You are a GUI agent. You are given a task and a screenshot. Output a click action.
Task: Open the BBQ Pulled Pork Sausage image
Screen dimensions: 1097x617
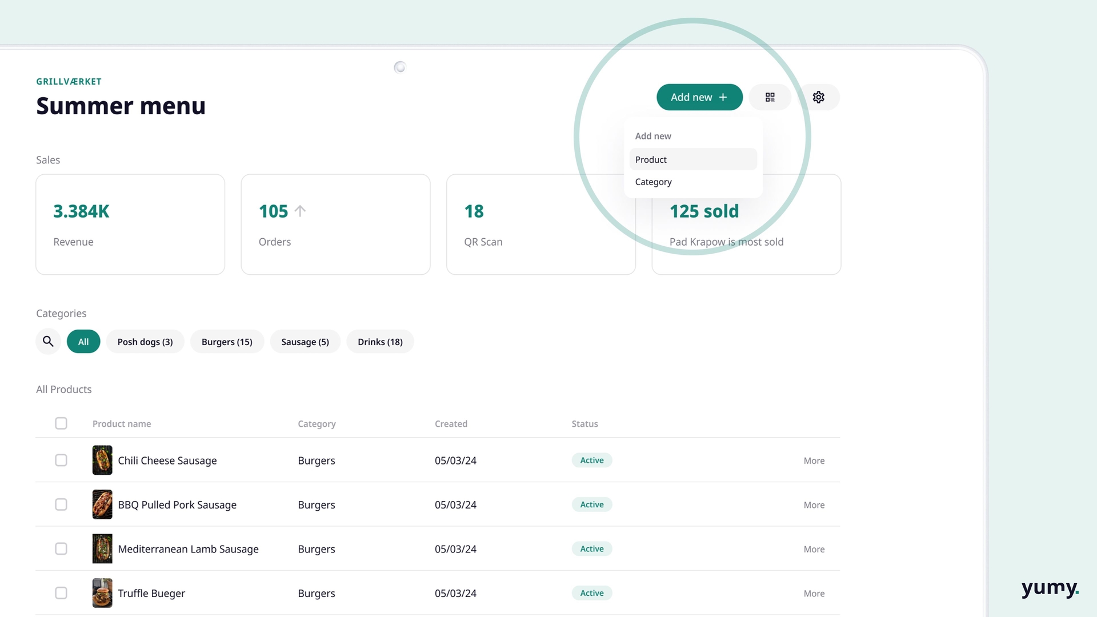pos(102,504)
